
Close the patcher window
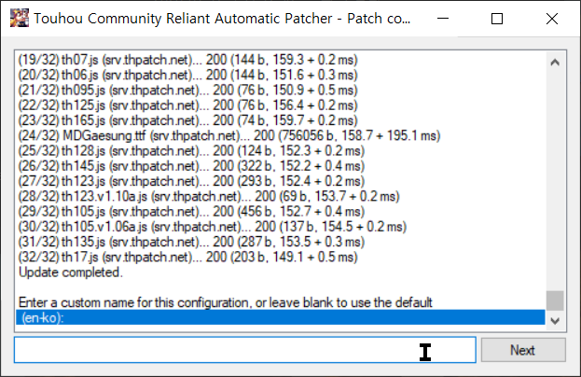[552, 18]
